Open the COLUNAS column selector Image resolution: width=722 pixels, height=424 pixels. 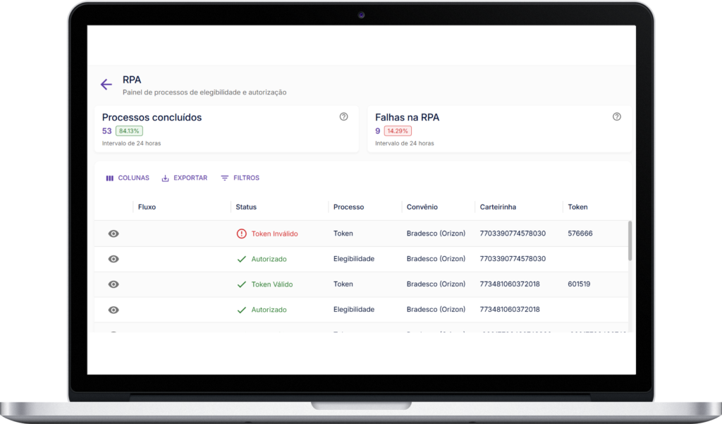(x=128, y=178)
